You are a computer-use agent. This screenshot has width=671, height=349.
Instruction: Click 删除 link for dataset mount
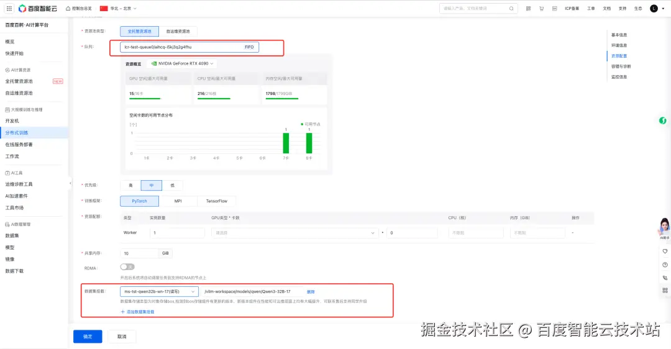point(311,292)
